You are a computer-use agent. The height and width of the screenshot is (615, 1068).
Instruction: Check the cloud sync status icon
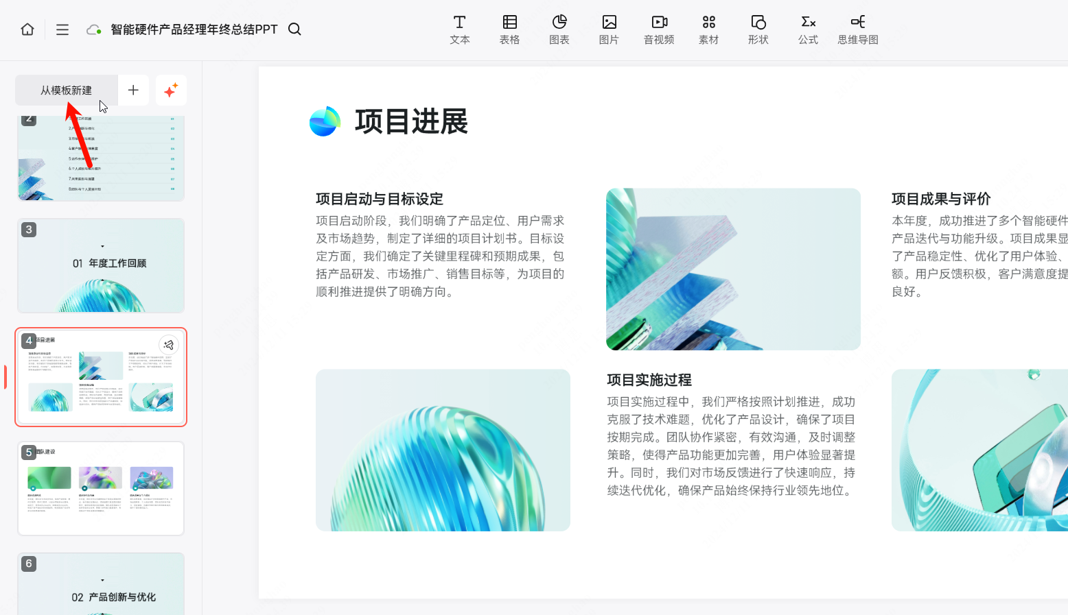pos(94,29)
